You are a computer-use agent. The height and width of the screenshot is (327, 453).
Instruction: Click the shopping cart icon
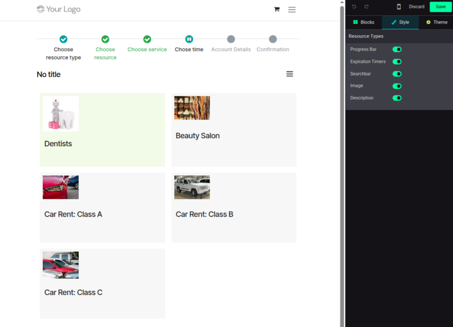point(277,9)
